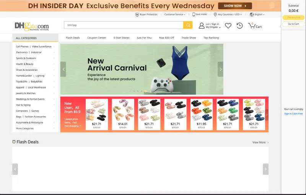
Task: Open Hair & Styling category
Action: coord(23,105)
